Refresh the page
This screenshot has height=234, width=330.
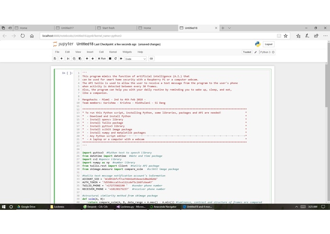click(23, 36)
